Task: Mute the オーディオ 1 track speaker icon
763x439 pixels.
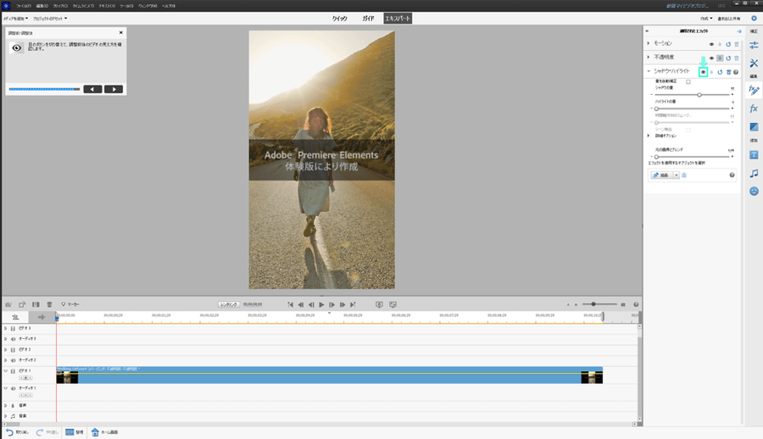Action: click(x=13, y=388)
